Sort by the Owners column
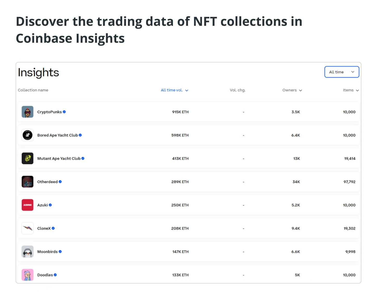Image resolution: width=377 pixels, height=298 pixels. click(292, 90)
